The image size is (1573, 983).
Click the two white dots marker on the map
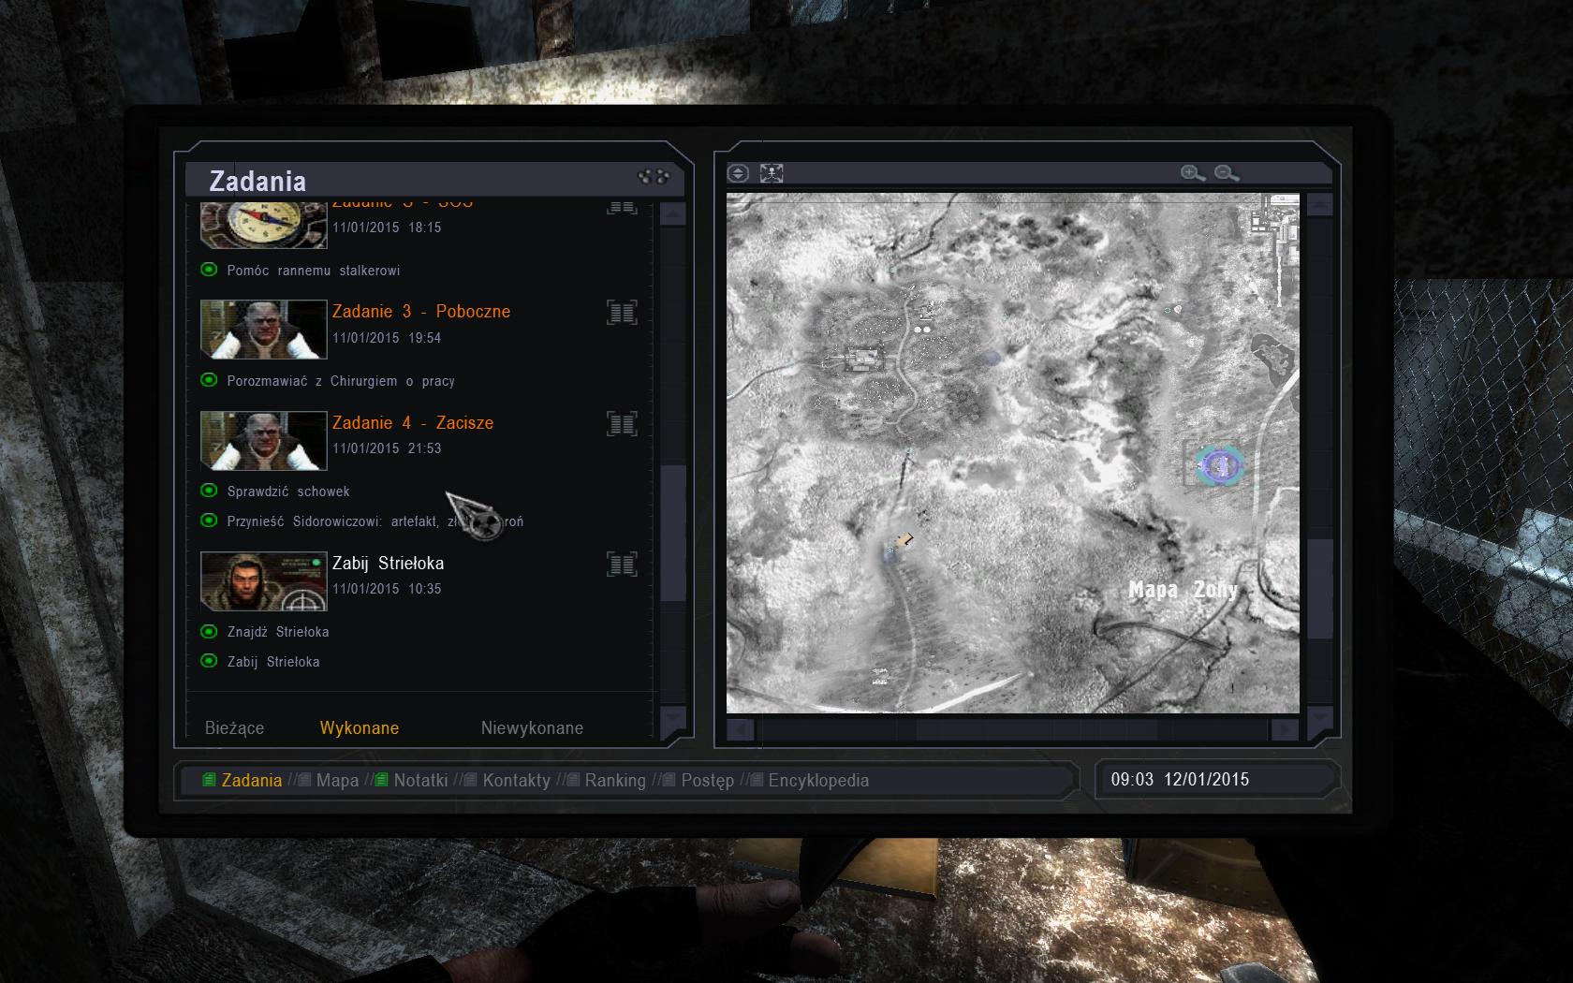922,330
